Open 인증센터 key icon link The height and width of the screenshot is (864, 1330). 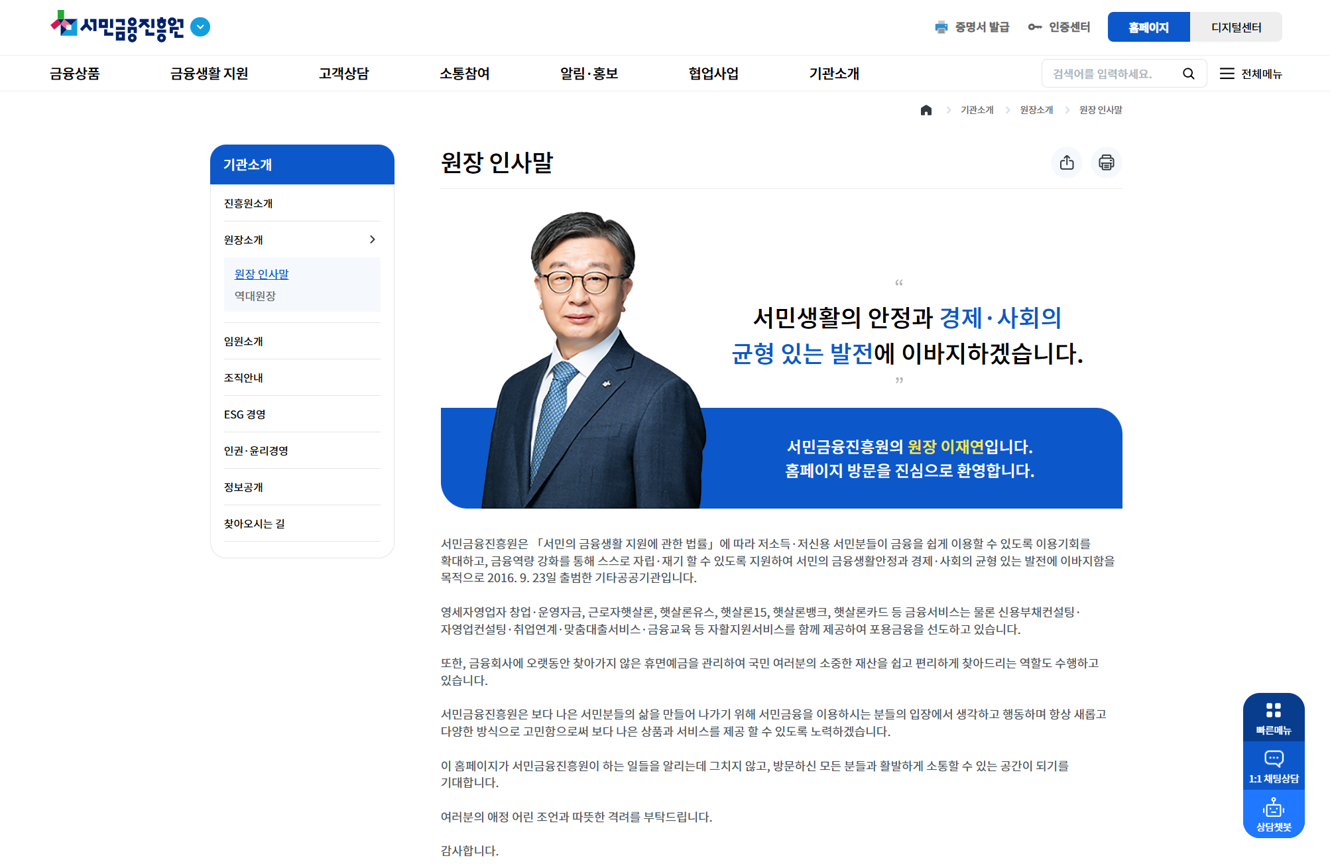pos(1034,27)
